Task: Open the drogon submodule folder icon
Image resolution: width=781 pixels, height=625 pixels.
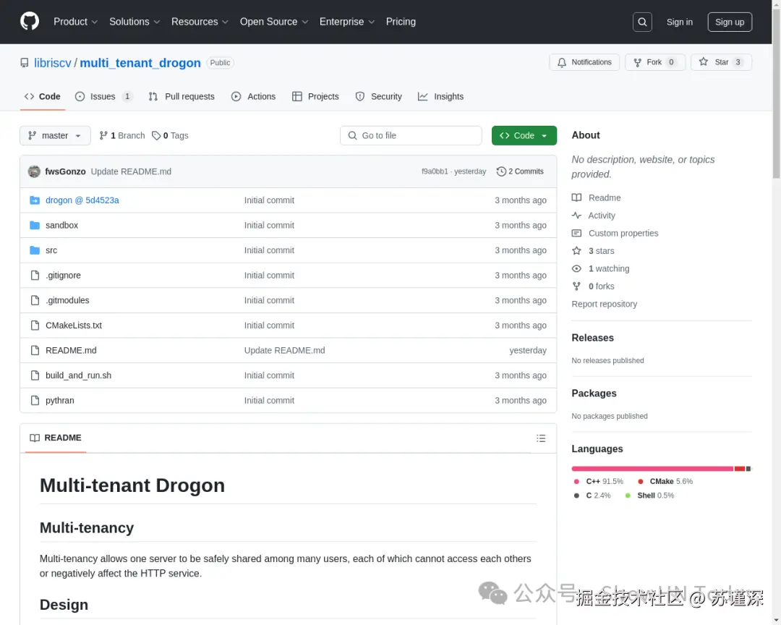Action: coord(35,200)
